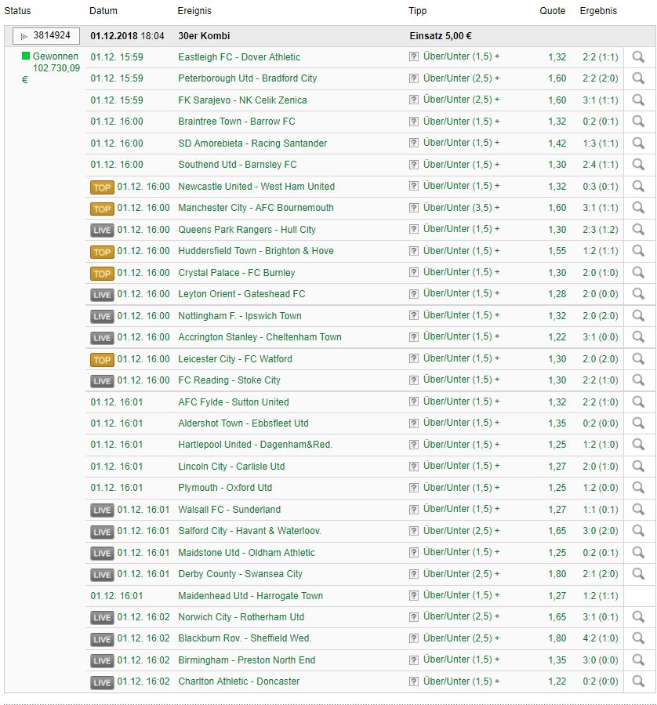Click LIVE badge for Queens Park Rangers match

[102, 230]
